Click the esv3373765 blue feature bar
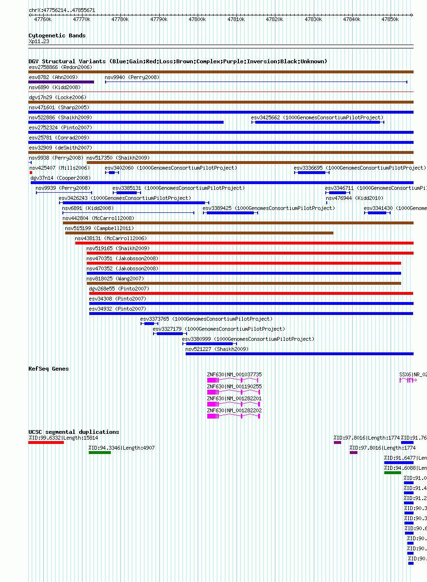Viewport: 427px width, 582px height. (149, 324)
